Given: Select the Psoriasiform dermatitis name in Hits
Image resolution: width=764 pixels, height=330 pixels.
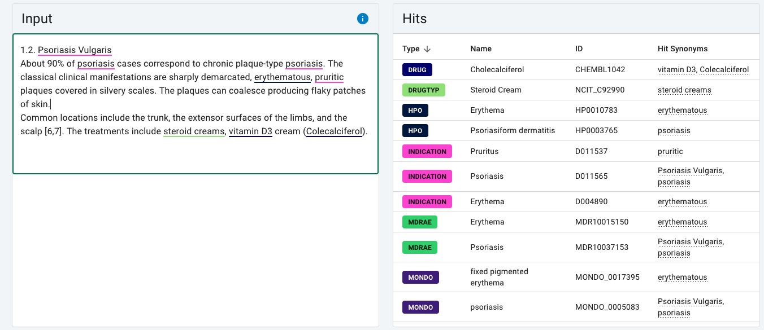Looking at the screenshot, I should click(513, 130).
